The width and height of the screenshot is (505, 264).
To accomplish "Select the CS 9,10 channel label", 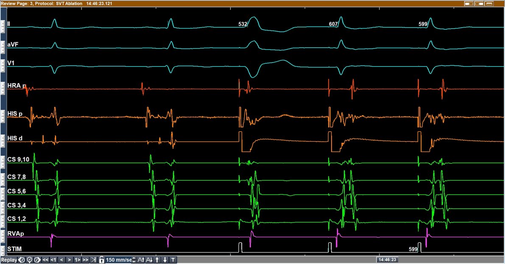I will [x=18, y=159].
